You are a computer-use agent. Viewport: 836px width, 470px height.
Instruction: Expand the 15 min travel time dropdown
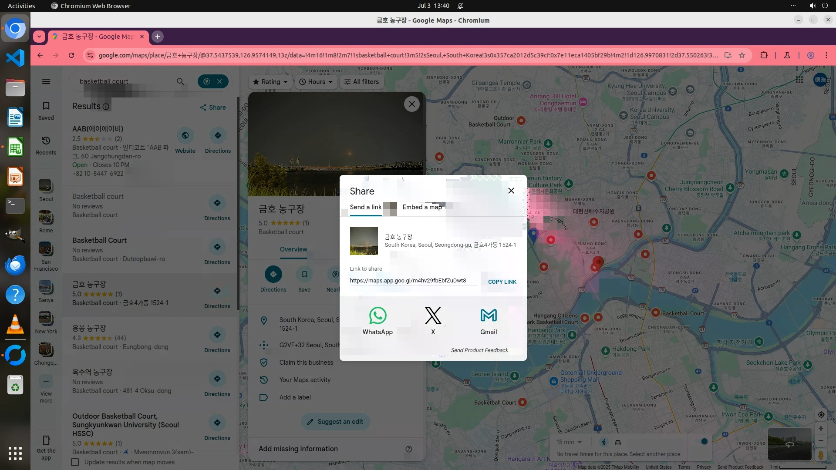(x=569, y=442)
